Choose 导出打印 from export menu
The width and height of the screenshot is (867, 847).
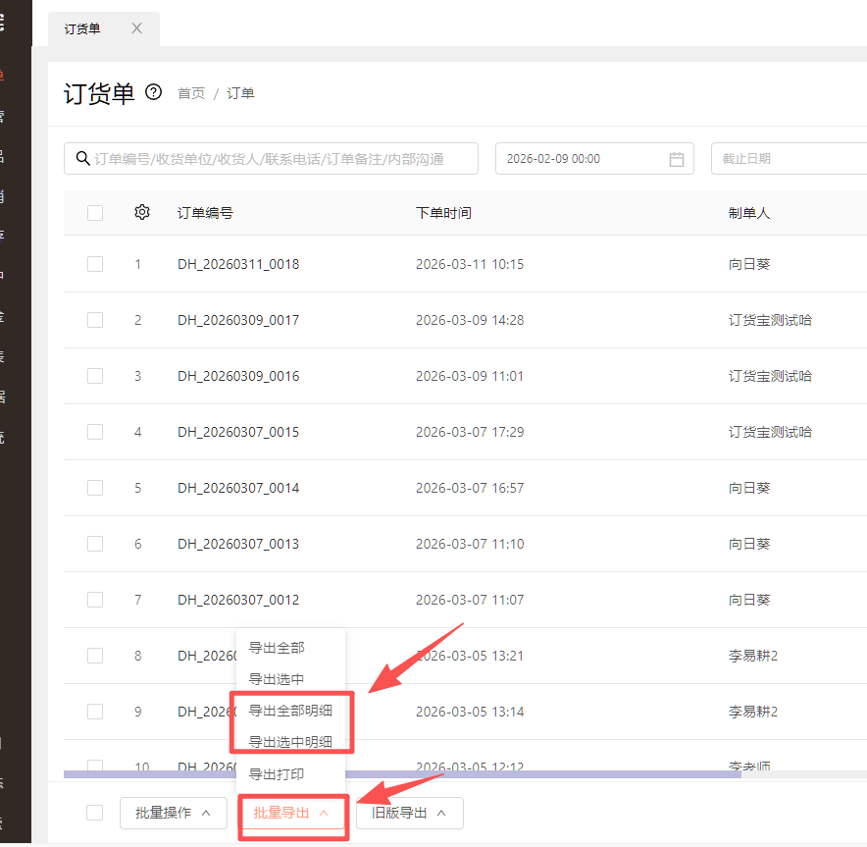277,774
